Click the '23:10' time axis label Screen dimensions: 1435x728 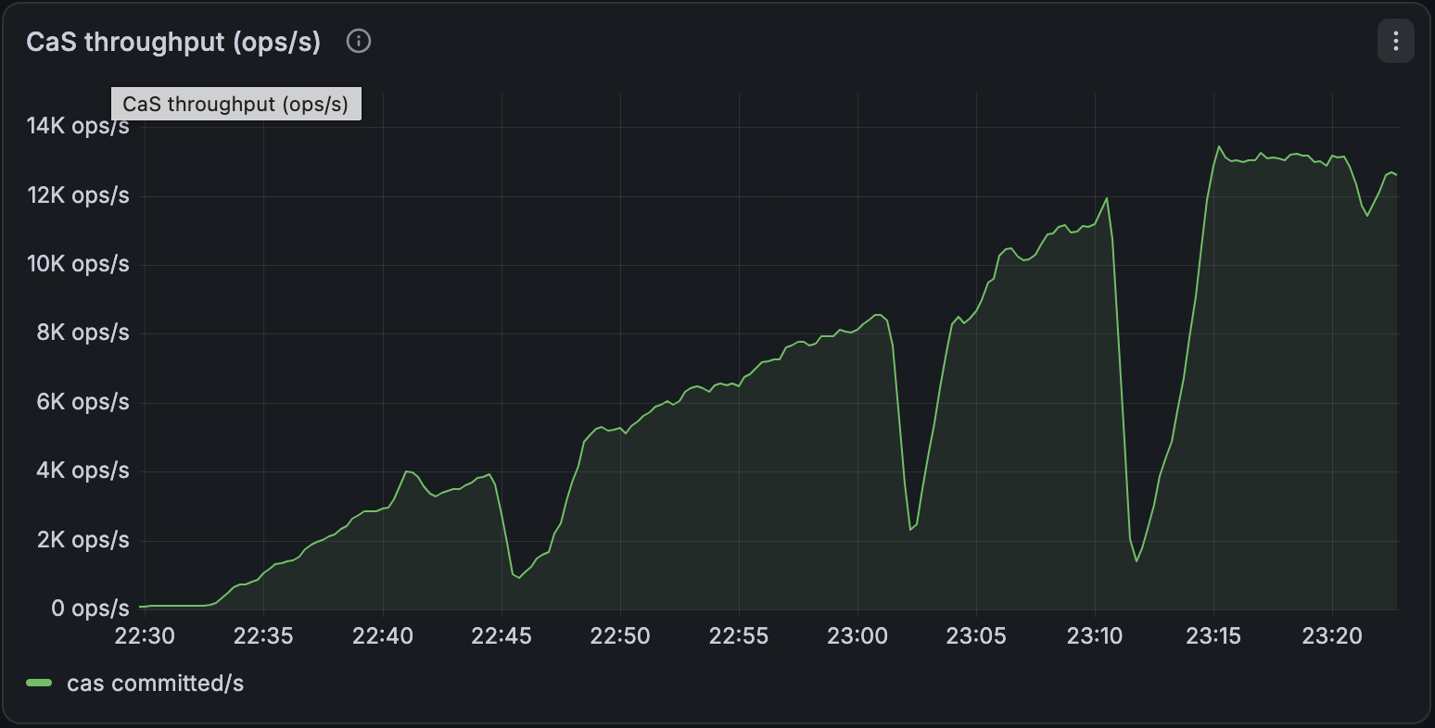tap(1095, 636)
